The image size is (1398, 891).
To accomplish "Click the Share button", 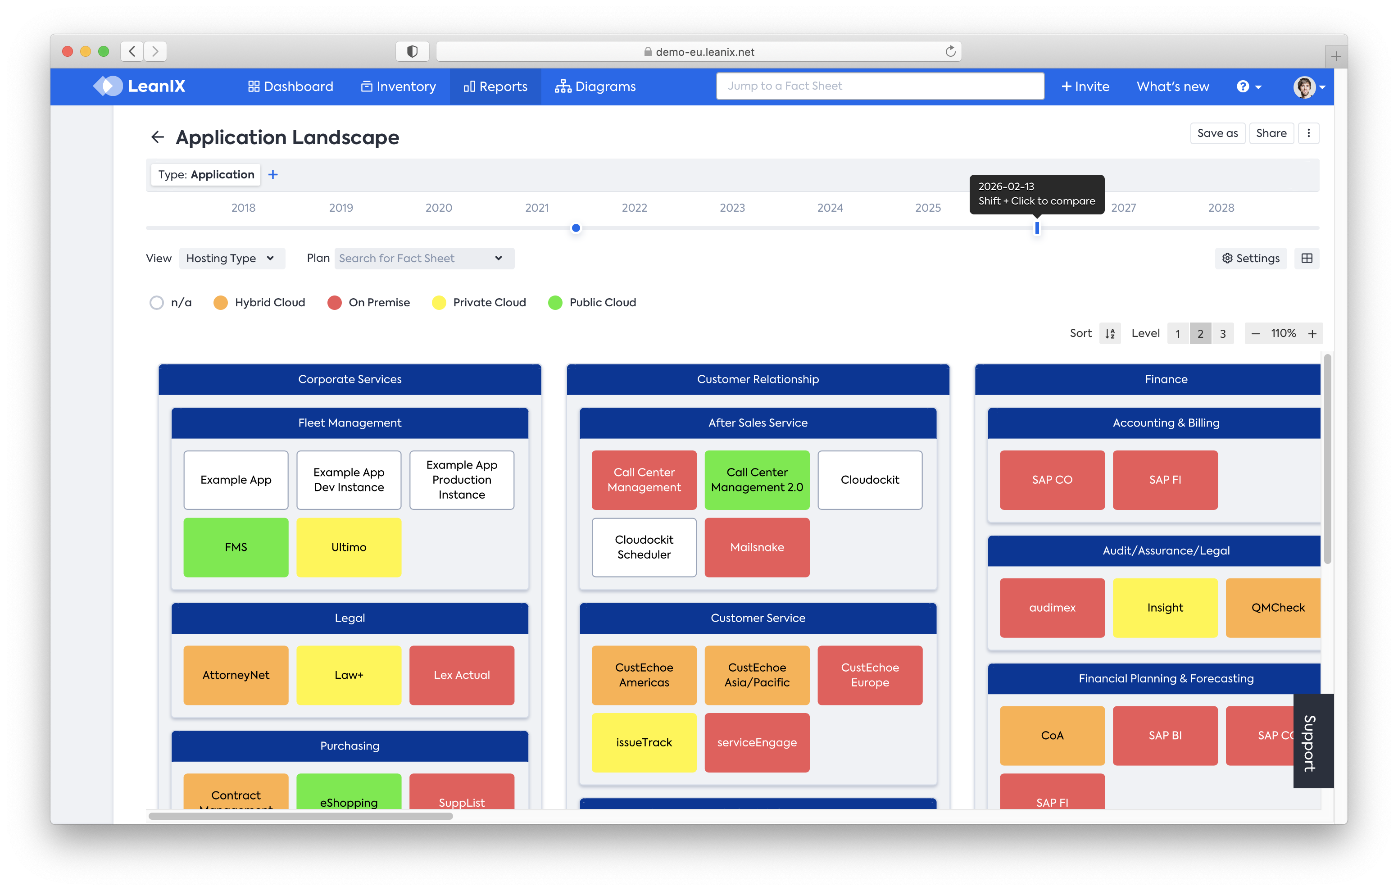I will [x=1271, y=133].
